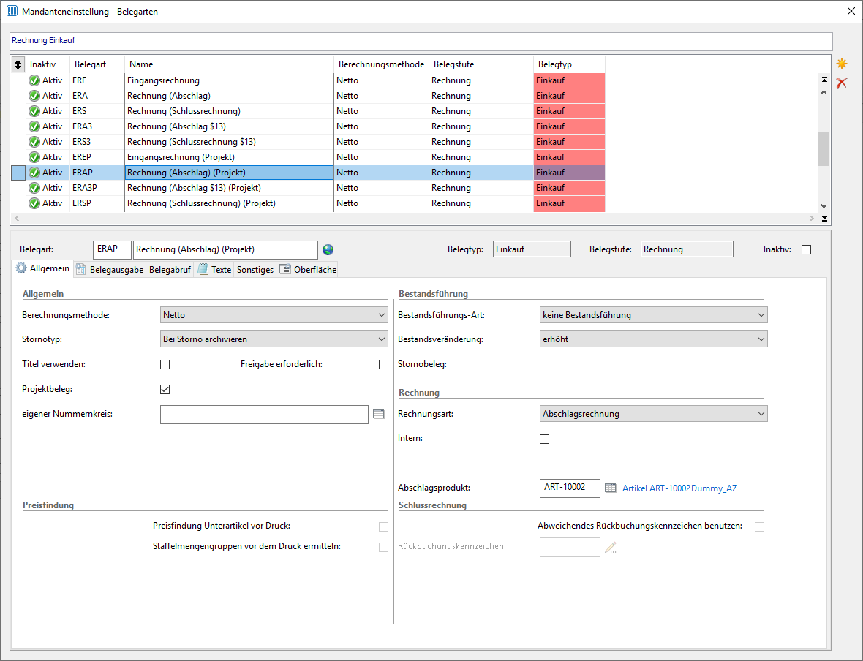Click the globe translation icon beside Belegart name

point(328,250)
